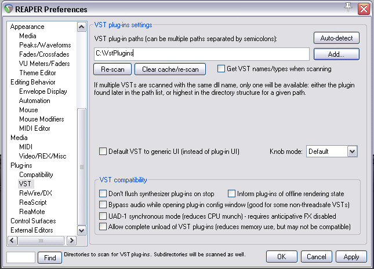Click the Re-scan button
This screenshot has width=374, height=269.
coord(112,69)
